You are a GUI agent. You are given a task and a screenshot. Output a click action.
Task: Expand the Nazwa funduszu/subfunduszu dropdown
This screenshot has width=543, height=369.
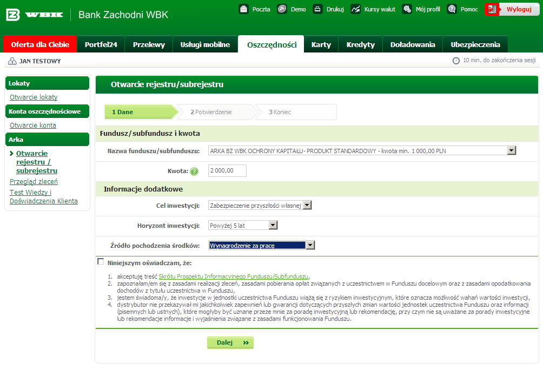tap(512, 150)
